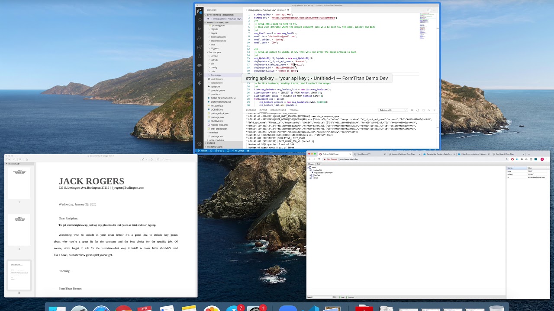The image size is (554, 311).
Task: Select page 3 thumbnail in Preview sidebar
Action: [x=19, y=276]
